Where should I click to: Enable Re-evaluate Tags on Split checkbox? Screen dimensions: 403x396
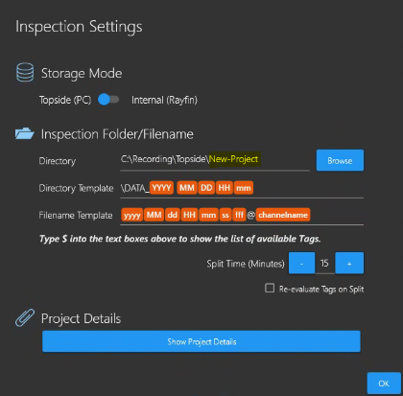[270, 288]
